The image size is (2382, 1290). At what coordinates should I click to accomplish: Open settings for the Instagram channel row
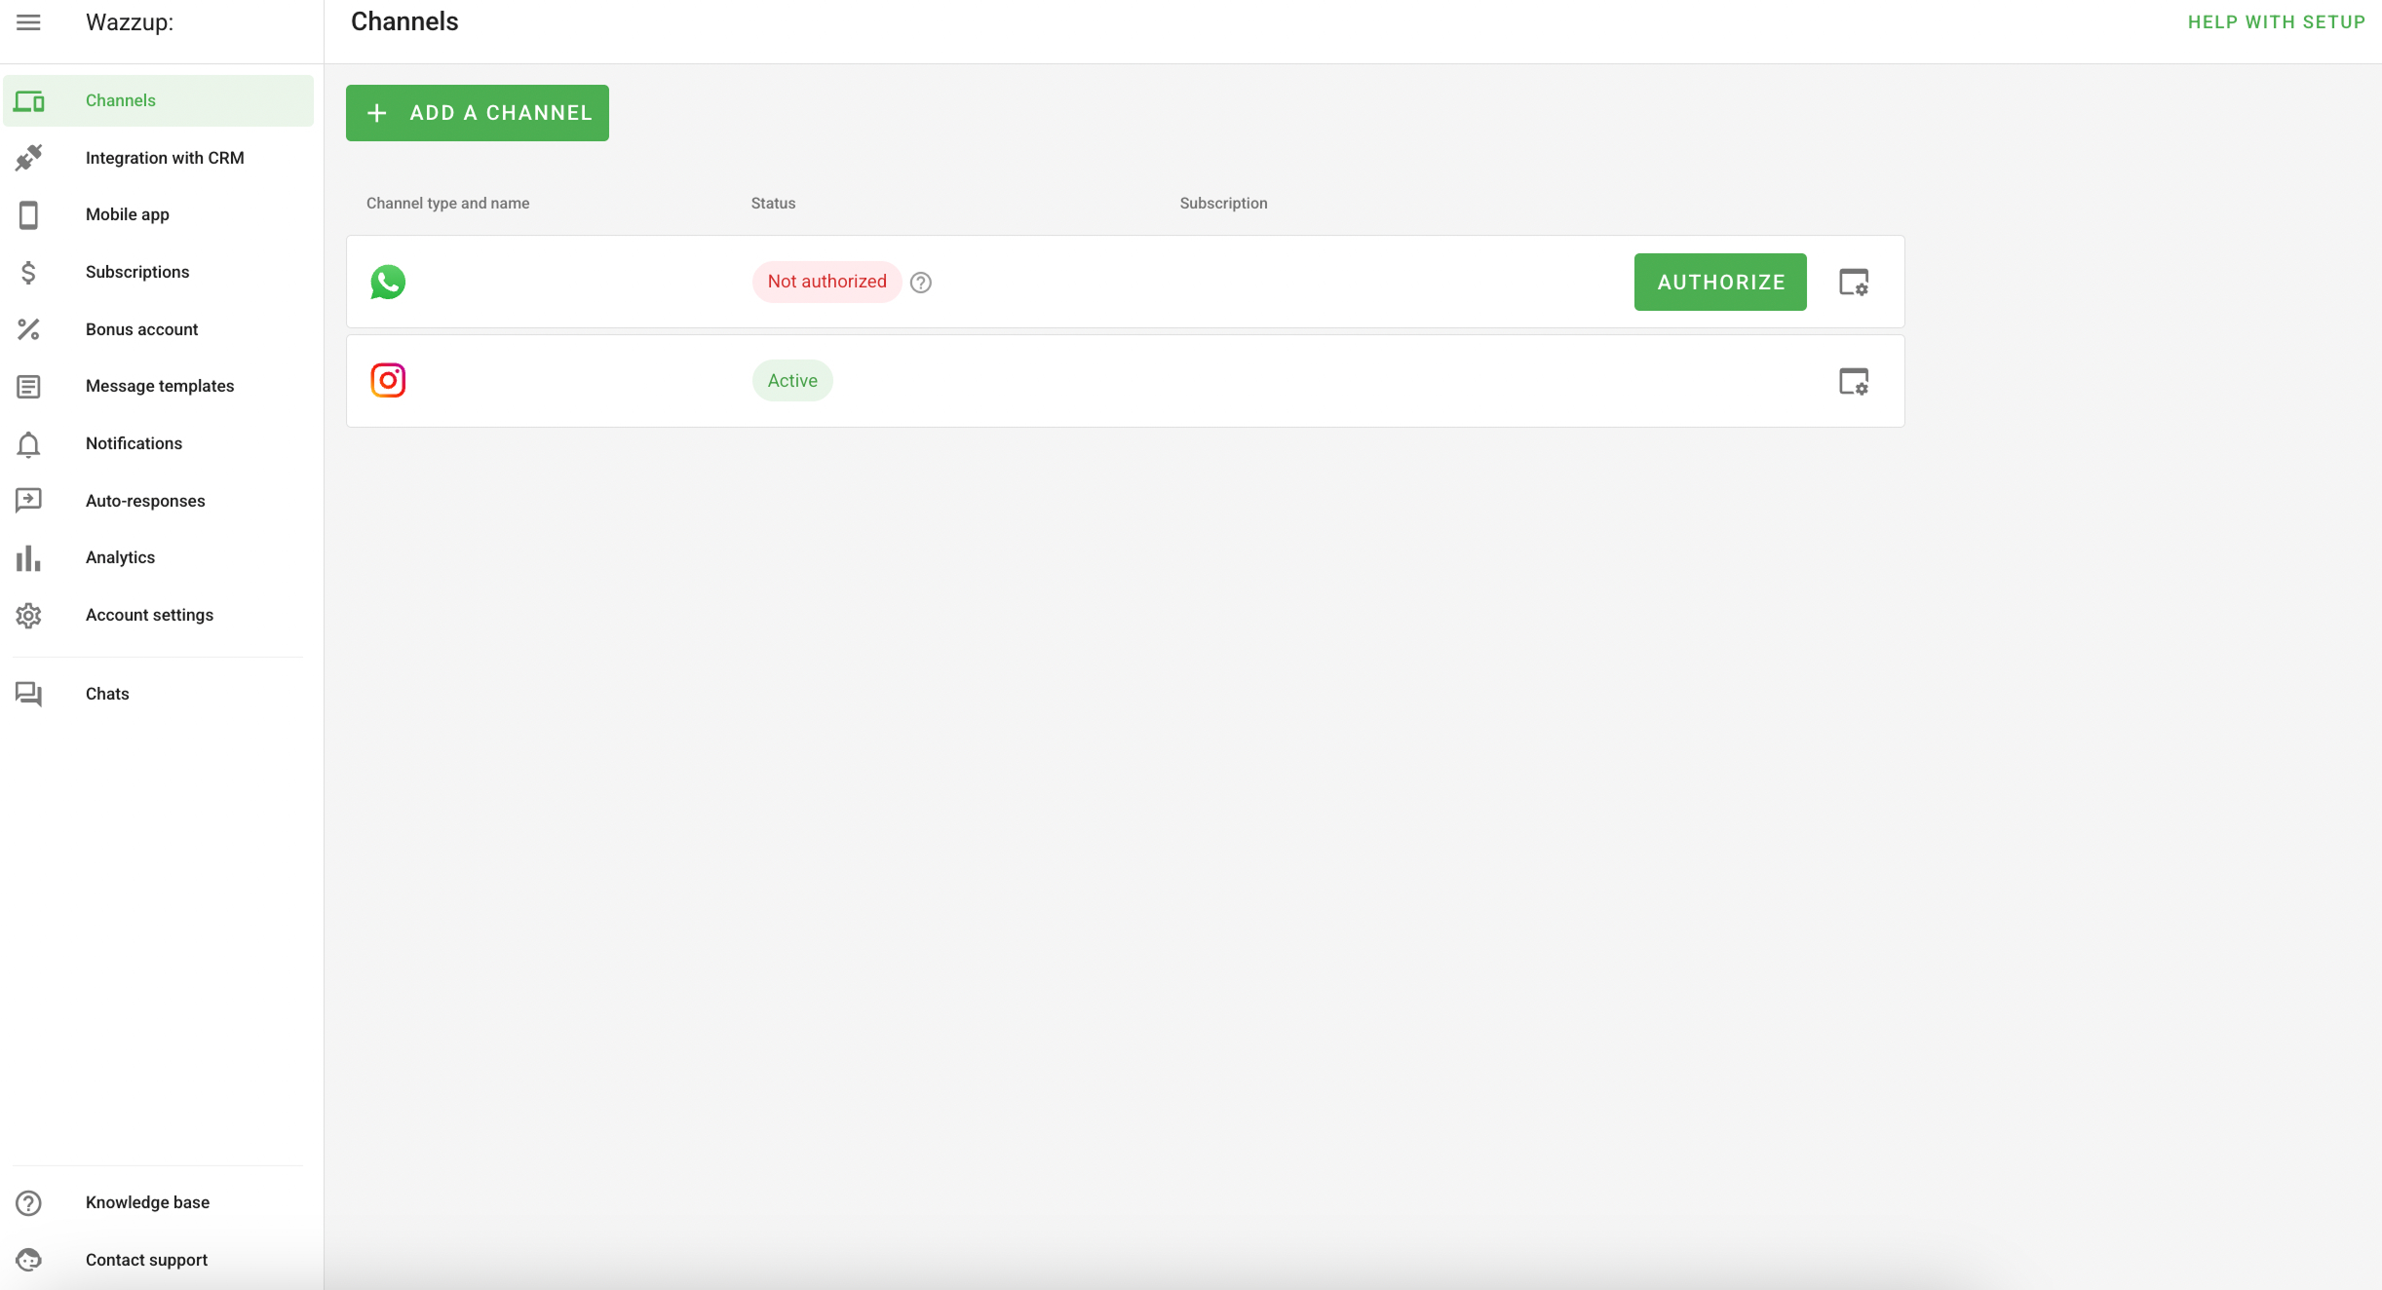tap(1852, 380)
